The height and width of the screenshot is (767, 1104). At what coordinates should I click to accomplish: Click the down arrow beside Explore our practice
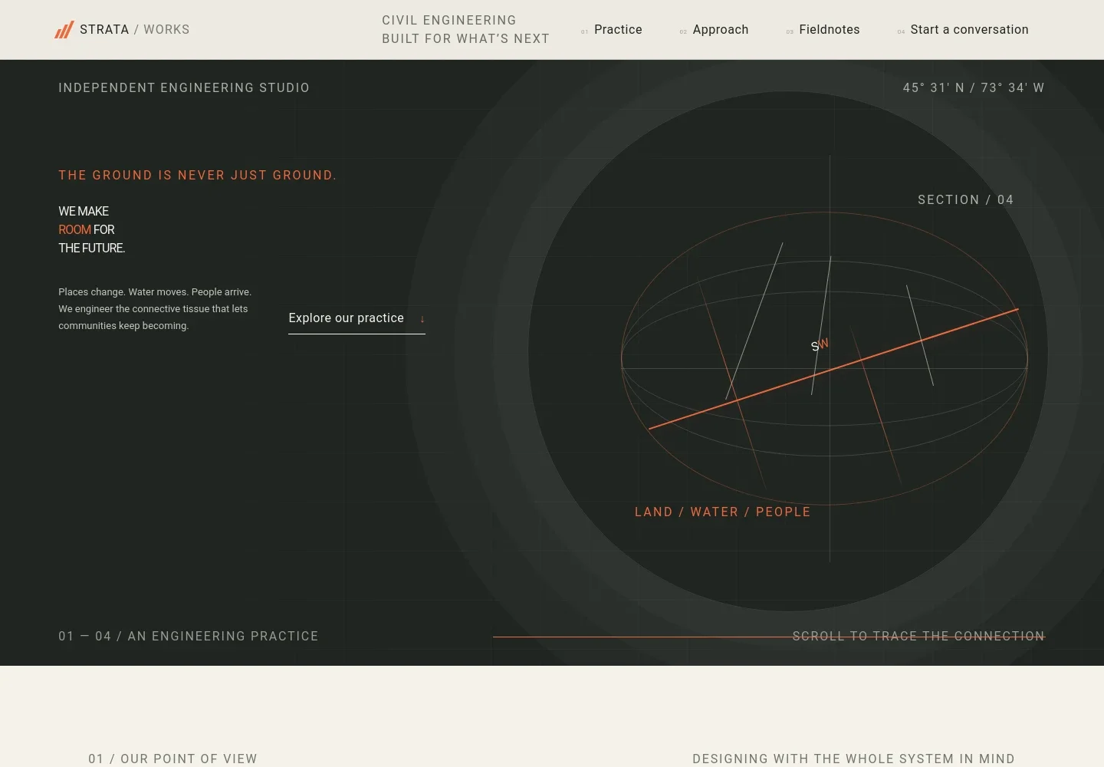(x=422, y=319)
